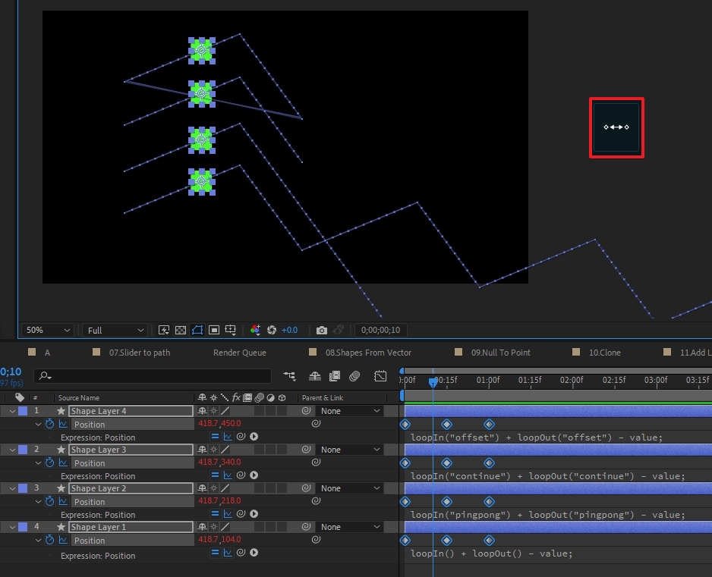Toggle the transparency grid in the viewer

[x=181, y=331]
